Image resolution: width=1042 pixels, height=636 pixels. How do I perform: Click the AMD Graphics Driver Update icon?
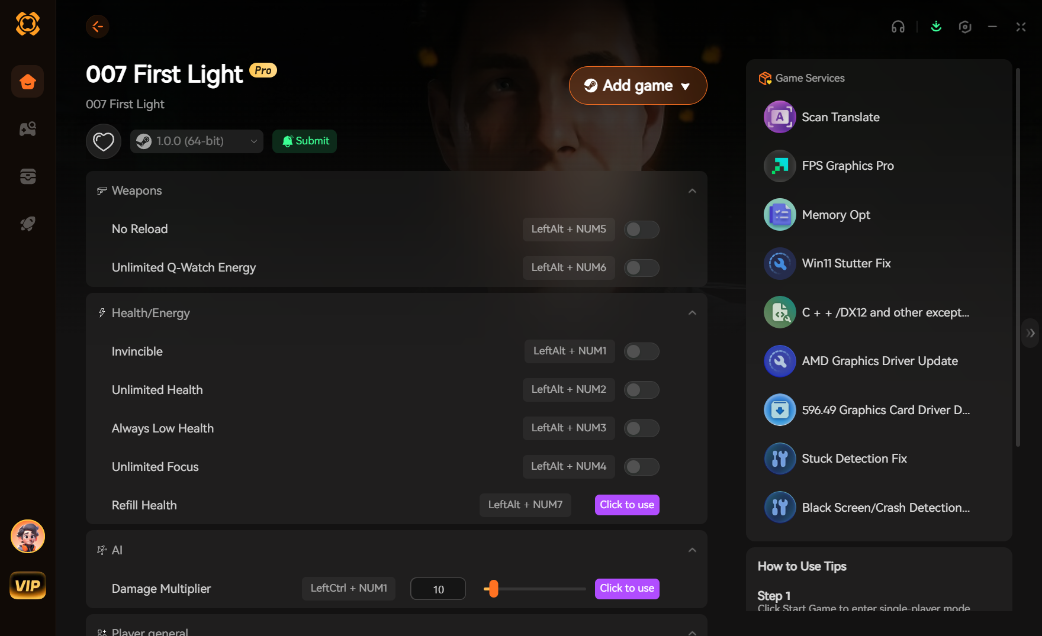(x=780, y=361)
